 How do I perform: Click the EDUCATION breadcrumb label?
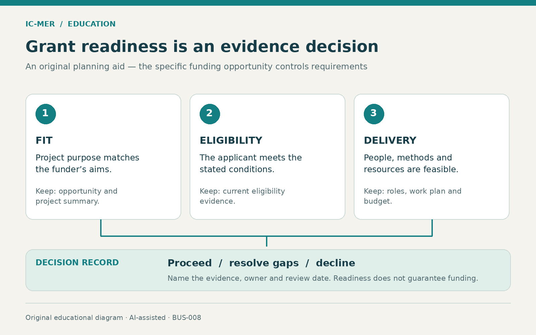[x=91, y=24]
